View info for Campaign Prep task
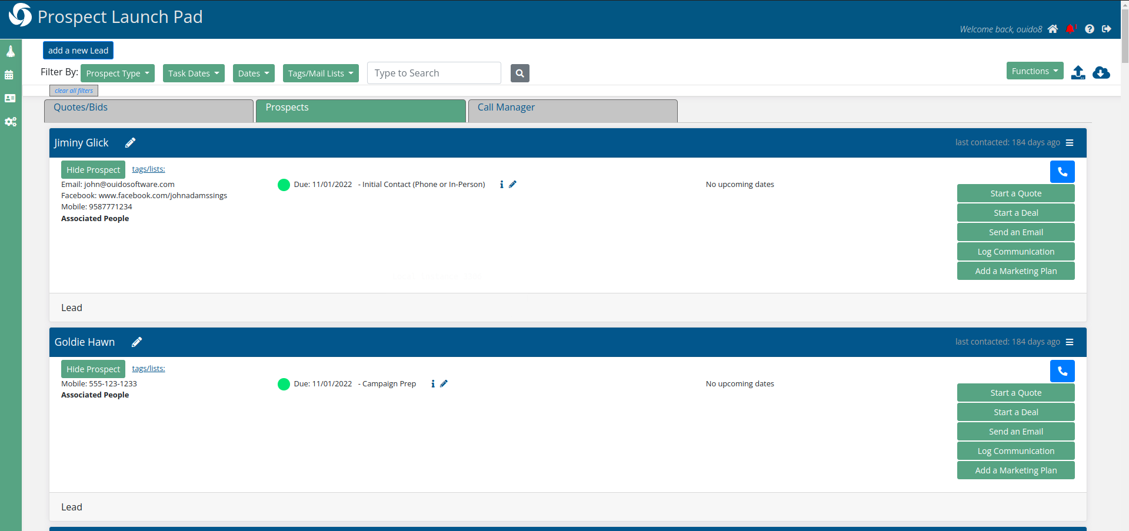This screenshot has width=1129, height=531. [x=433, y=383]
